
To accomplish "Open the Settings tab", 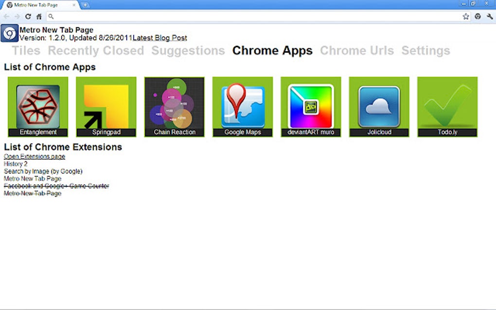I will click(x=425, y=51).
